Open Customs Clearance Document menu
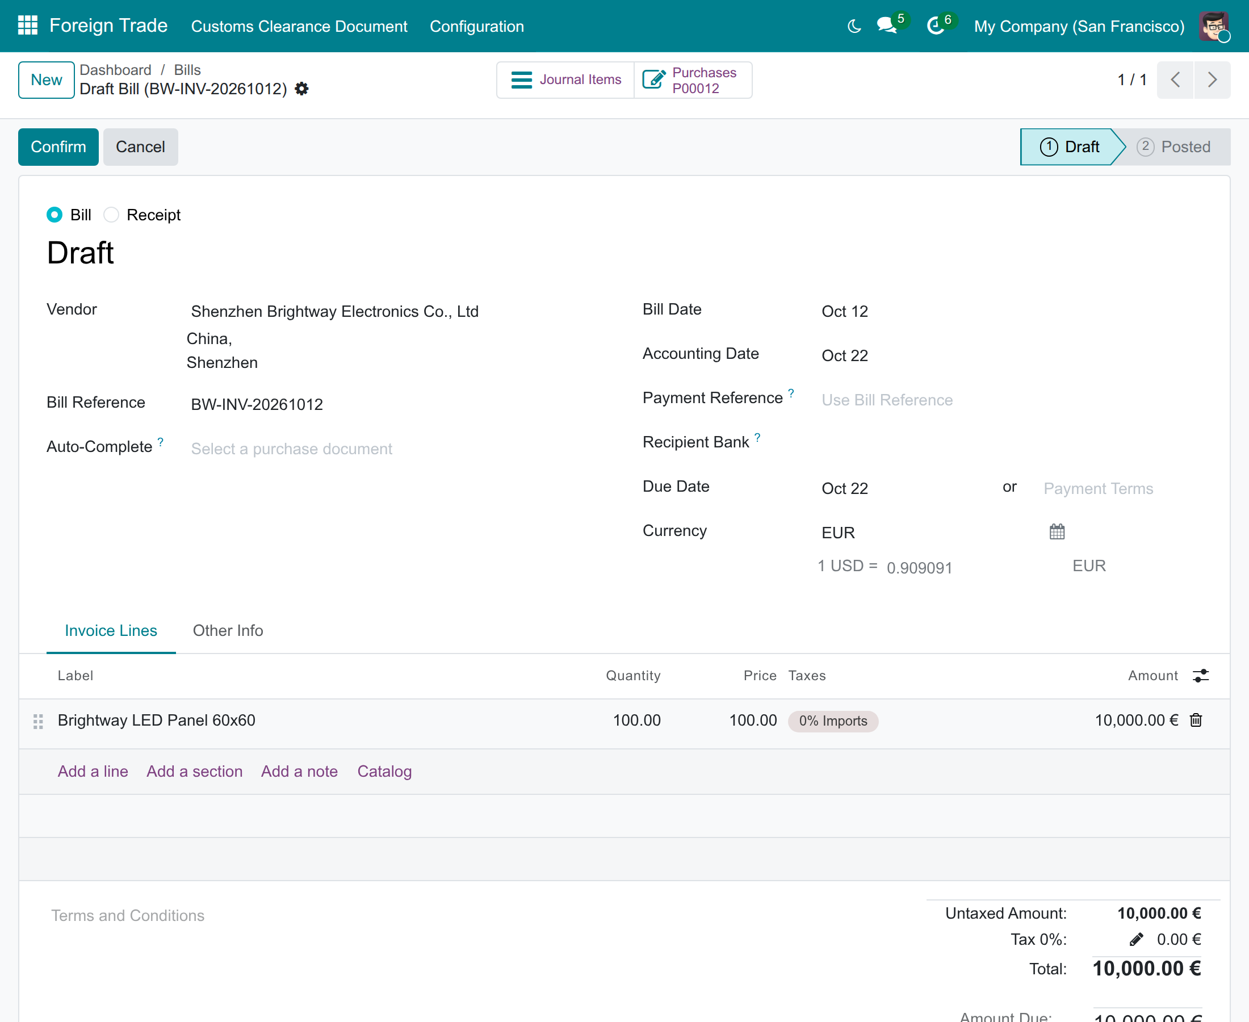The image size is (1249, 1022). pyautogui.click(x=299, y=26)
